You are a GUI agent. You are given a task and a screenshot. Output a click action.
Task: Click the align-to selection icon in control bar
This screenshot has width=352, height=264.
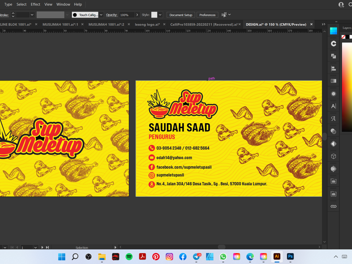pyautogui.click(x=224, y=15)
